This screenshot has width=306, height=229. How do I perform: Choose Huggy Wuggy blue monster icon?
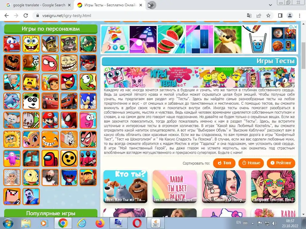pyautogui.click(x=69, y=177)
